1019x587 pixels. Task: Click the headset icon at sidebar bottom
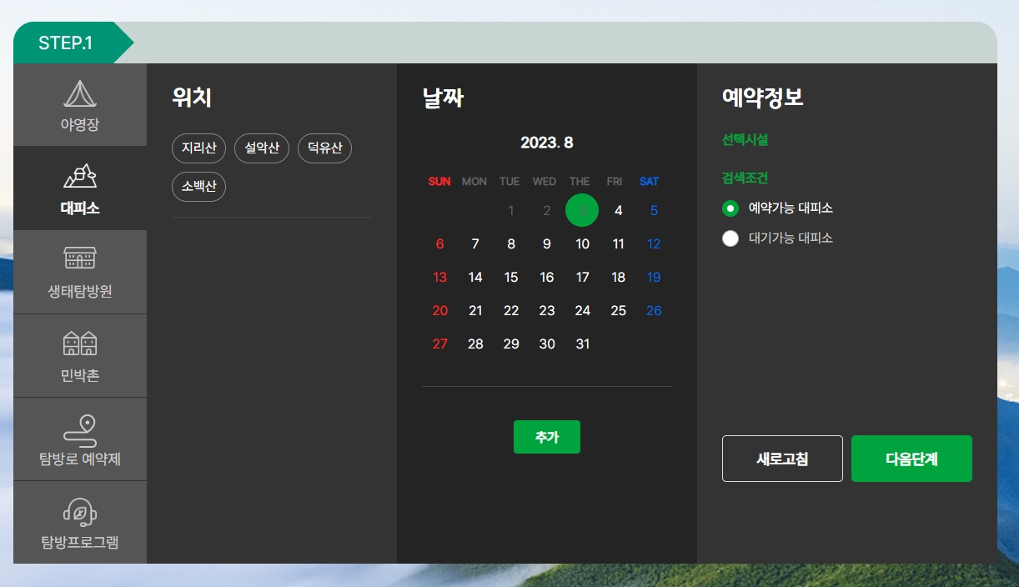coord(80,513)
